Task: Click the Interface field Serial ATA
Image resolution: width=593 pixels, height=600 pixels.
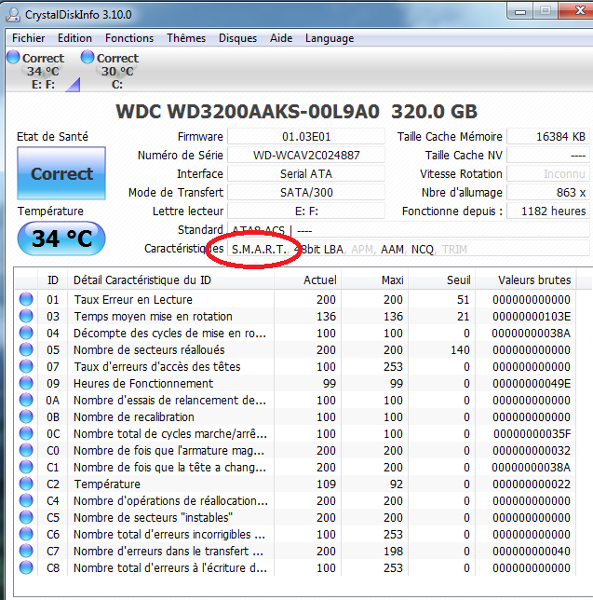Action: click(x=306, y=173)
